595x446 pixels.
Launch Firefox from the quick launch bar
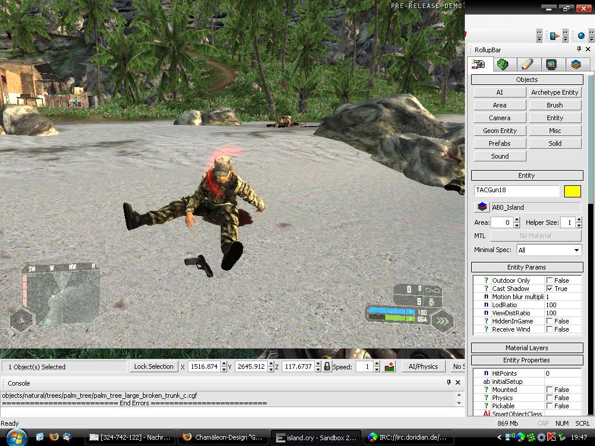(54, 437)
